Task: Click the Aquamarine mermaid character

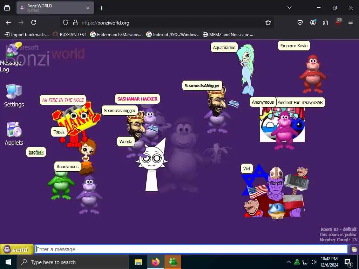Action: (246, 70)
